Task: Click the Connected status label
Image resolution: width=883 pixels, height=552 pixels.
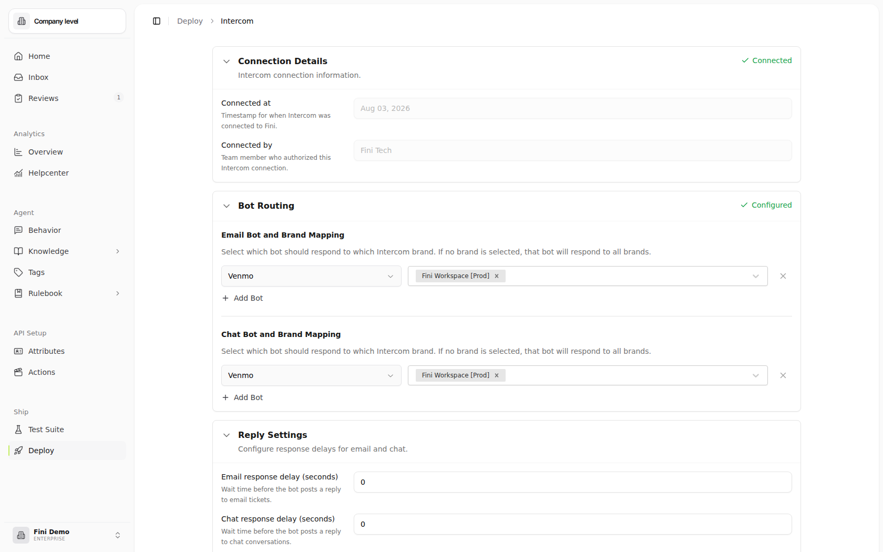Action: tap(766, 60)
